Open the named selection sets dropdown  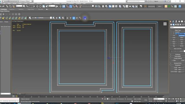tap(88, 6)
